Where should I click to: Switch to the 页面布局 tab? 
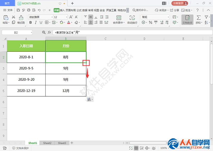(71, 10)
